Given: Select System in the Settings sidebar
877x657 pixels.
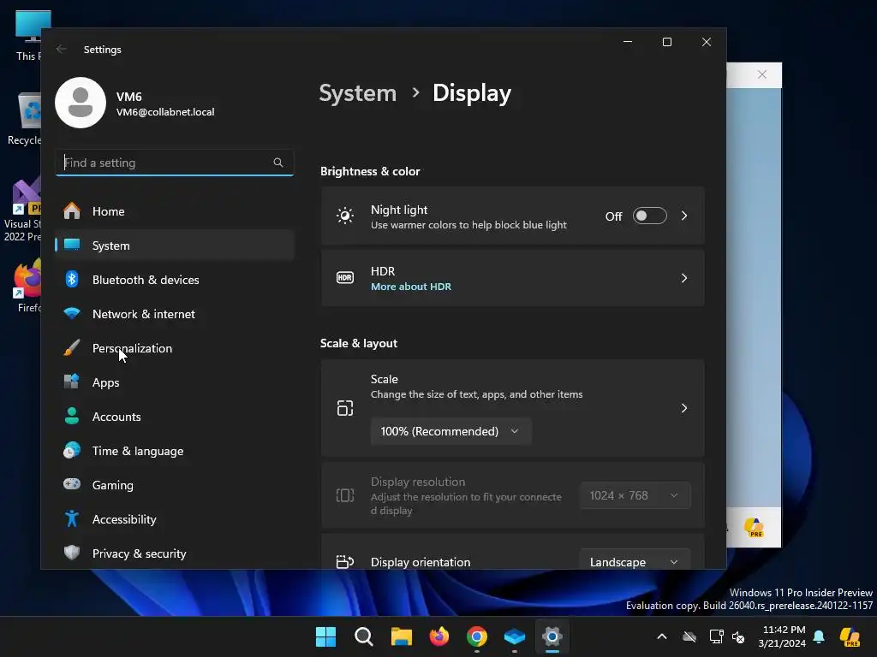Looking at the screenshot, I should tap(175, 246).
